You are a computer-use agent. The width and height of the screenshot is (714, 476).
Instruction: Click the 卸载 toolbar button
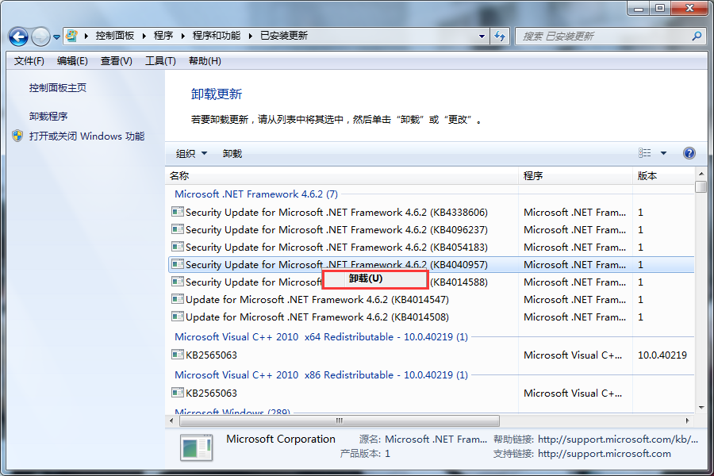[232, 153]
